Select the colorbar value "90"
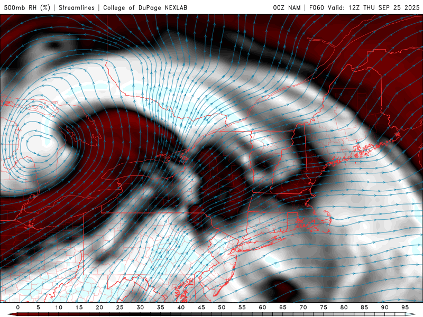Viewport: 423px width, 317px height. pos(384,307)
